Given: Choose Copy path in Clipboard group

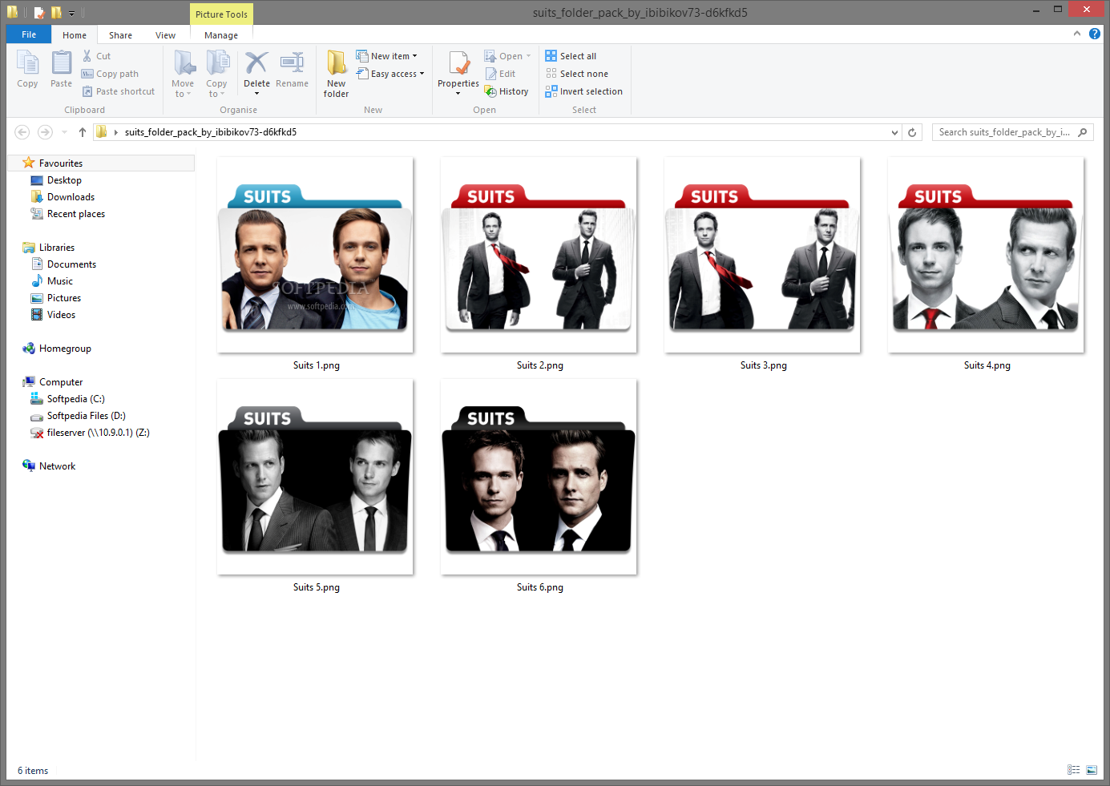Looking at the screenshot, I should coord(111,74).
